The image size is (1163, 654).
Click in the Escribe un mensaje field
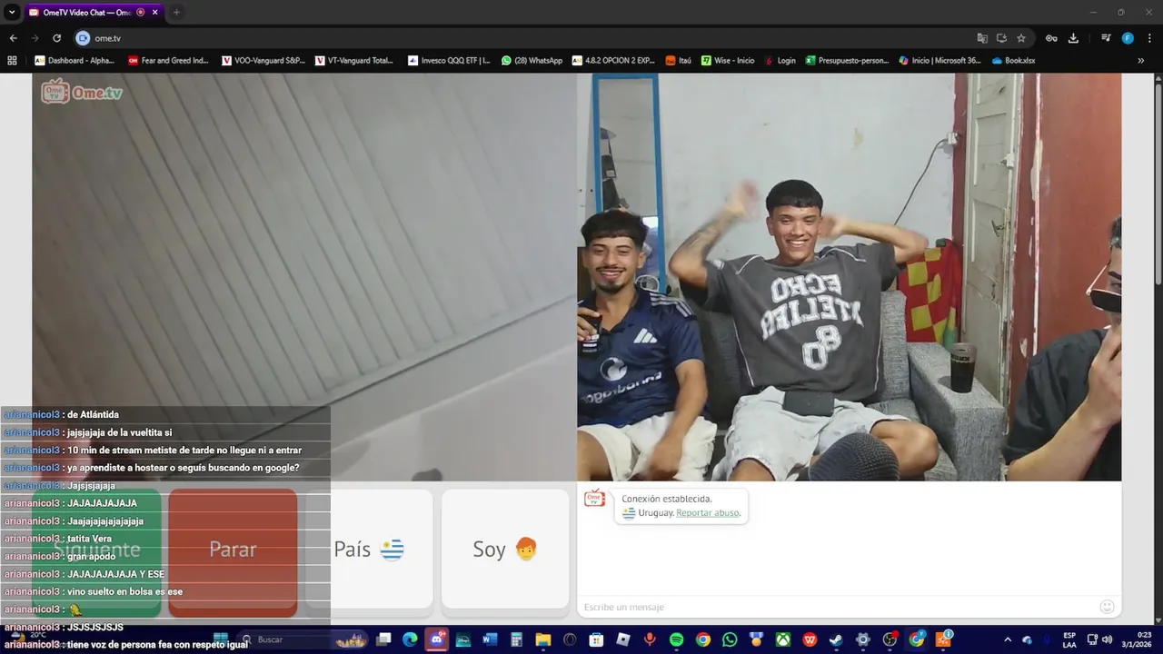836,607
